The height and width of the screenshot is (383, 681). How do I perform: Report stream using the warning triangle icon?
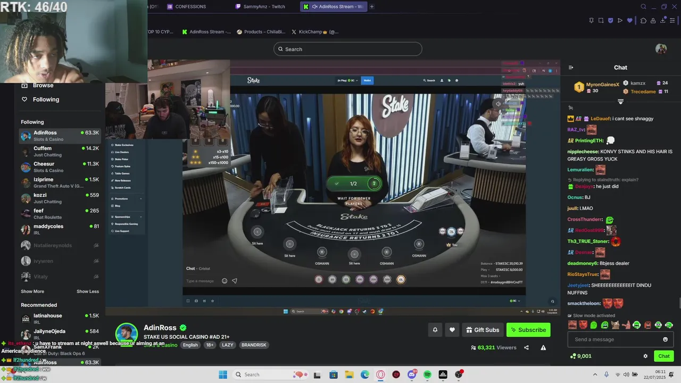point(543,347)
